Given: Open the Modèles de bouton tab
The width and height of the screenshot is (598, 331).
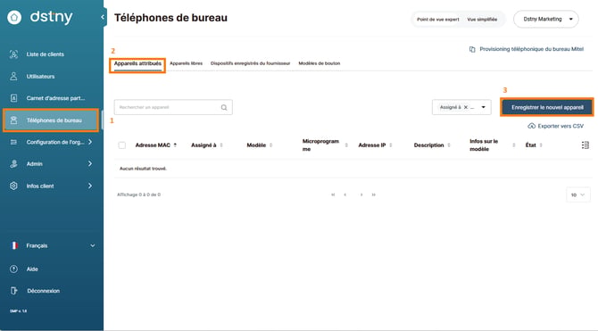Looking at the screenshot, I should (x=320, y=63).
